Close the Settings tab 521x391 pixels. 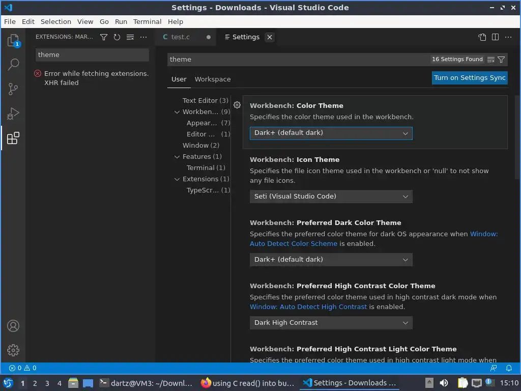(x=270, y=37)
